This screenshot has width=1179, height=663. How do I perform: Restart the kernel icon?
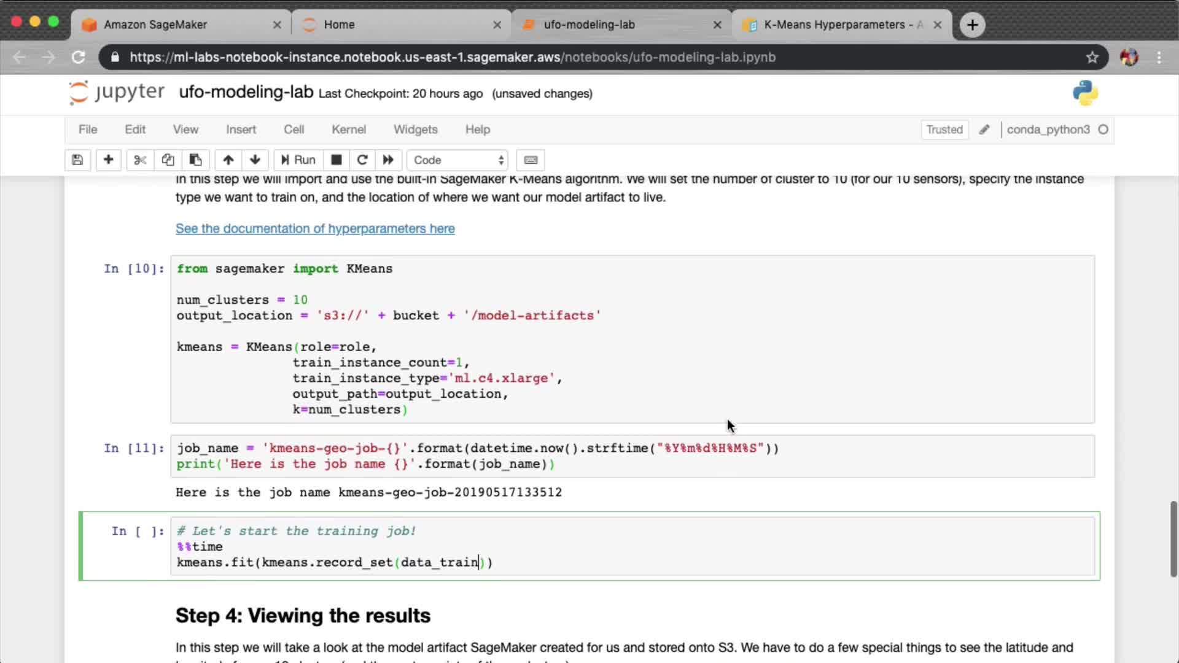click(x=362, y=160)
